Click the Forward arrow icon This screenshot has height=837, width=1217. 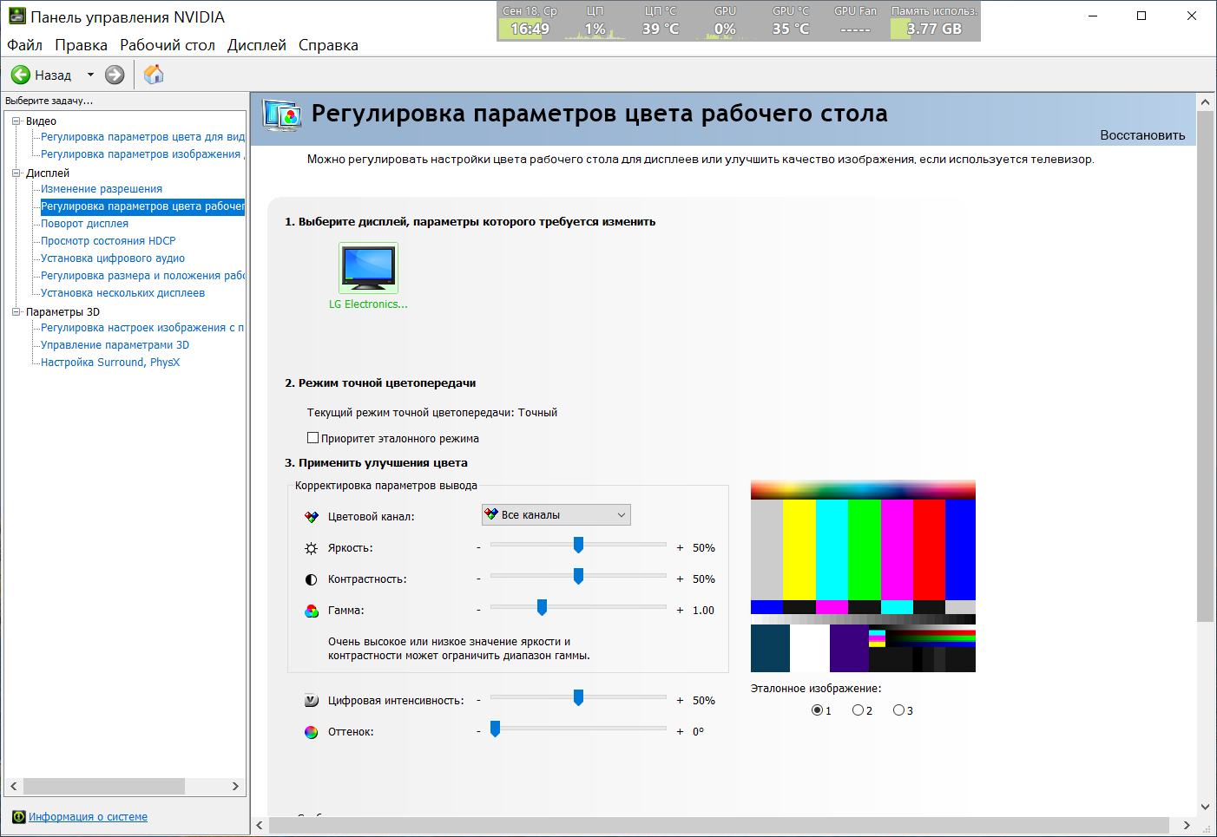(115, 75)
